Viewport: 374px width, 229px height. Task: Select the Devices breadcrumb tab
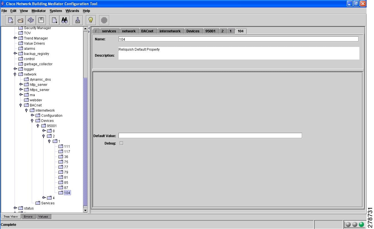pyautogui.click(x=193, y=31)
